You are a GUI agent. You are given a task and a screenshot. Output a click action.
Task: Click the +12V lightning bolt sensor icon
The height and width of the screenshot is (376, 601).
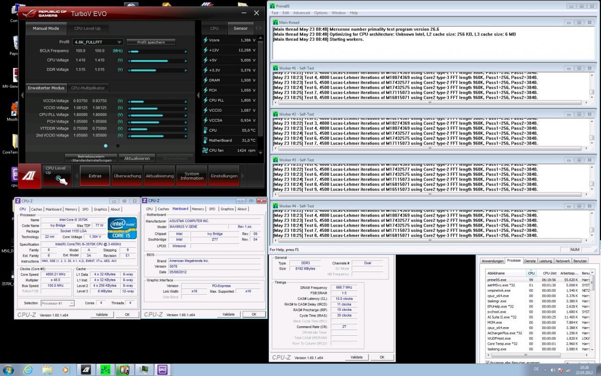206,50
